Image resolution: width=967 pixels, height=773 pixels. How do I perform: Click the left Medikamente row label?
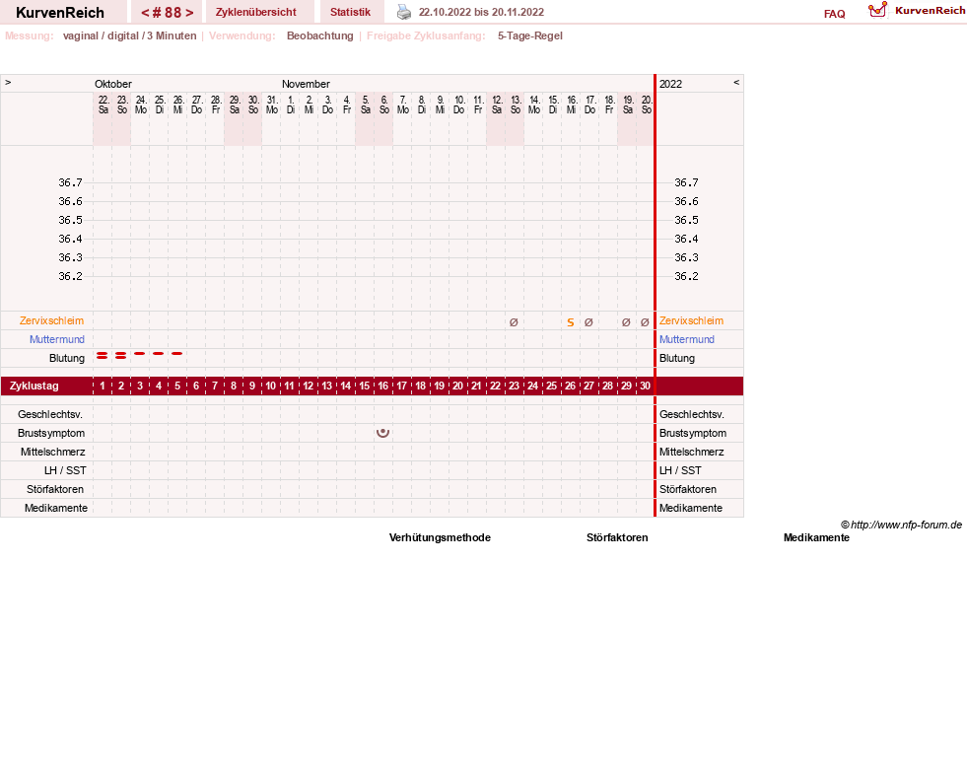[56, 509]
